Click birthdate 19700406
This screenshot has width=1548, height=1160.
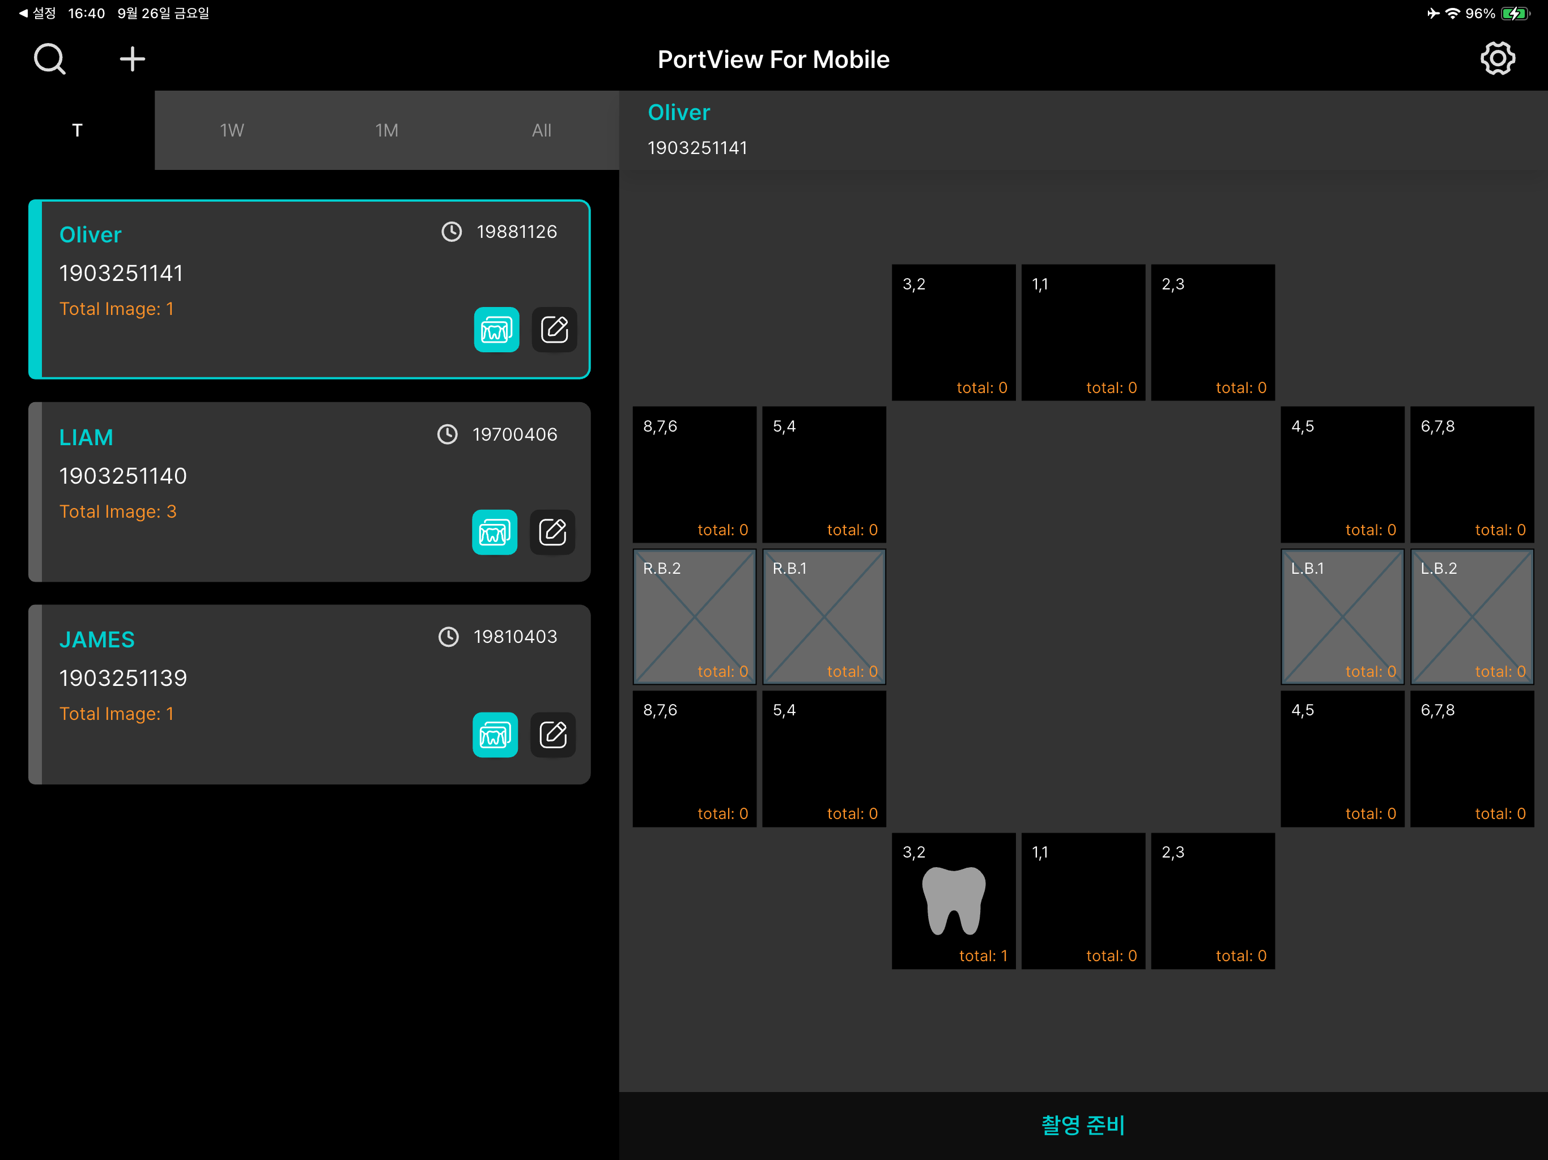click(514, 434)
